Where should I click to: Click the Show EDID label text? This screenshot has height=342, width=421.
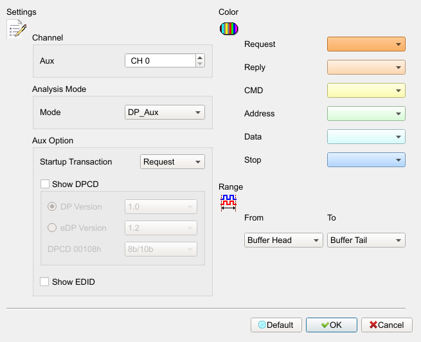click(x=73, y=282)
